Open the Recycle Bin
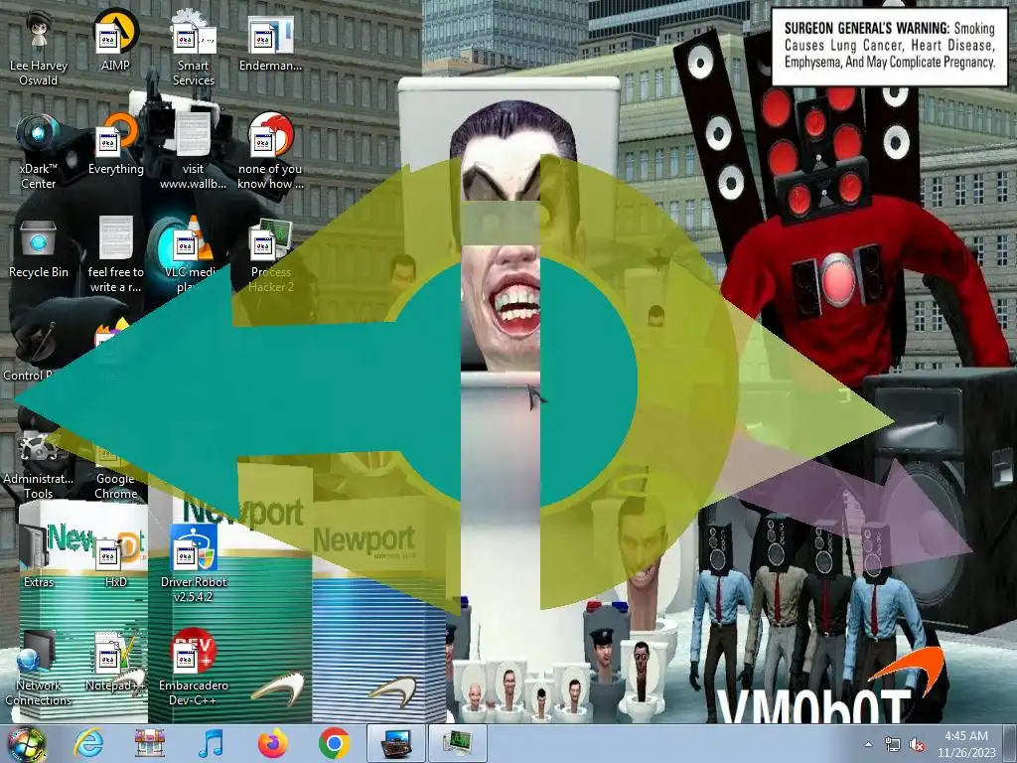1017x763 pixels. tap(39, 247)
